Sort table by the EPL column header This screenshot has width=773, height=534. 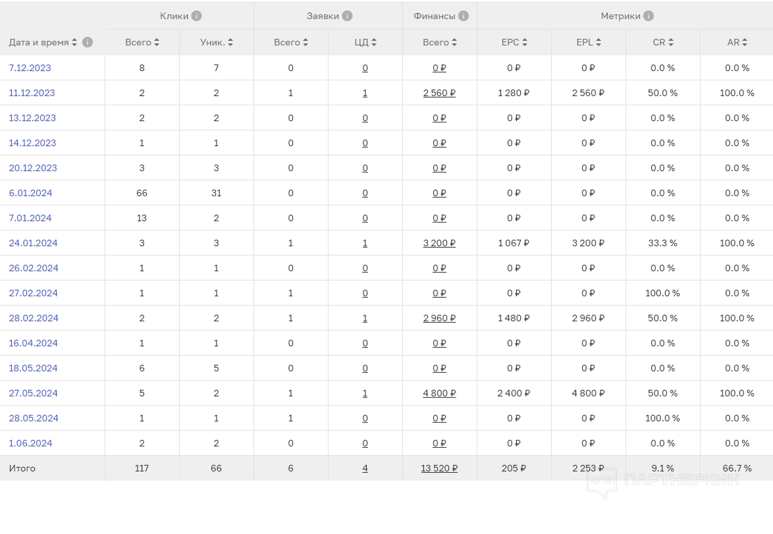tap(589, 42)
